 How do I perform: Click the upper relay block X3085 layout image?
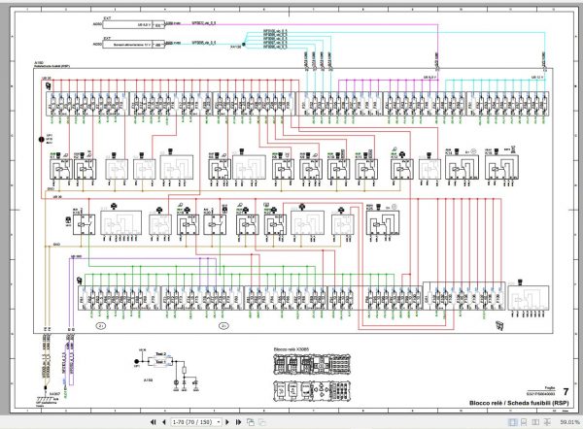[x=312, y=364]
